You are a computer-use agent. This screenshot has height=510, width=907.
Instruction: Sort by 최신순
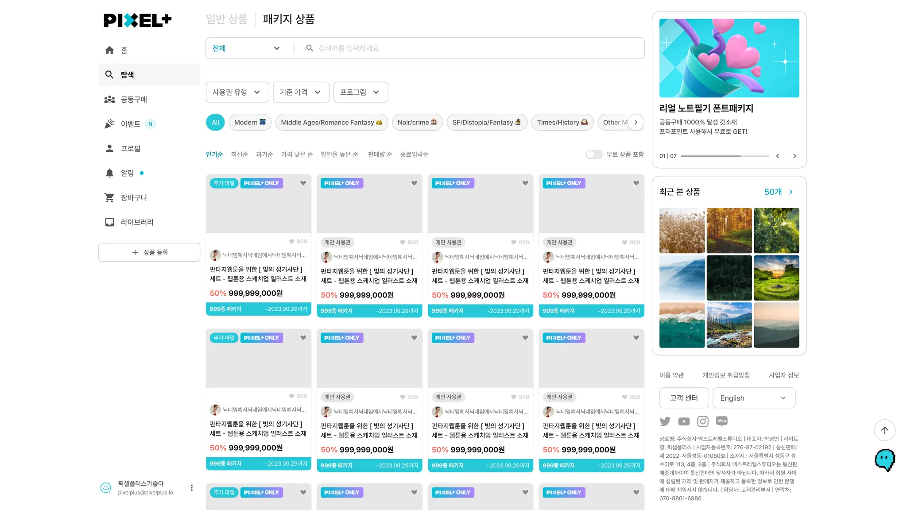pos(239,155)
